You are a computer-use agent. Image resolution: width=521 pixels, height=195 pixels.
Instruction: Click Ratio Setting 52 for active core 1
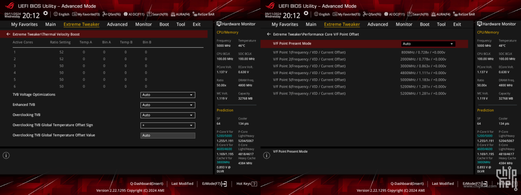tap(61, 52)
